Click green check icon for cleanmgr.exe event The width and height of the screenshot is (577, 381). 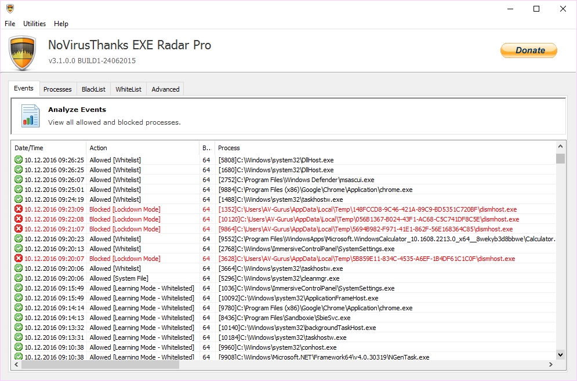(19, 278)
